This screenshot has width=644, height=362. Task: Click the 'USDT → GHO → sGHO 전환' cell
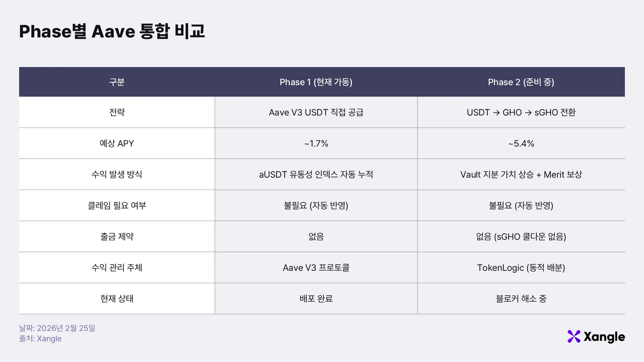coord(521,112)
